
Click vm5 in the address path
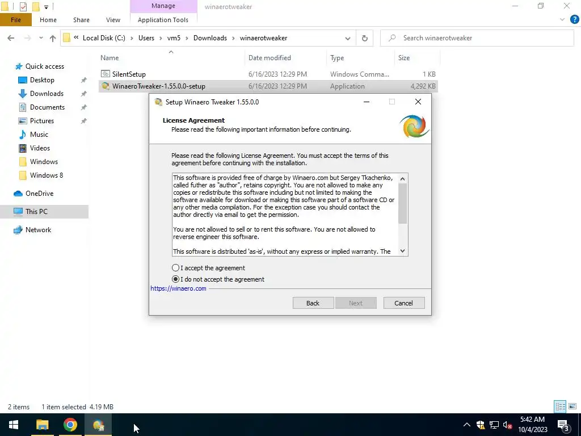174,38
